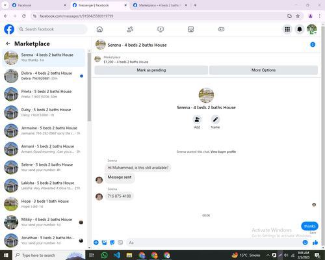Open the Chrome three-dot menu
Image resolution: width=325 pixels, height=260 pixels.
[320, 16]
